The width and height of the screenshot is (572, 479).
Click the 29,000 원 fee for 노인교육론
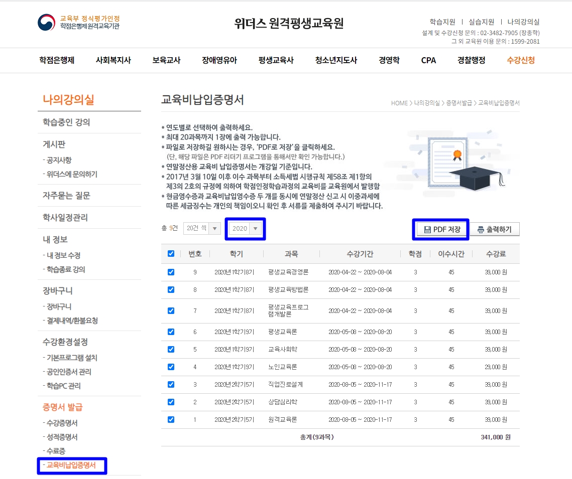[496, 367]
